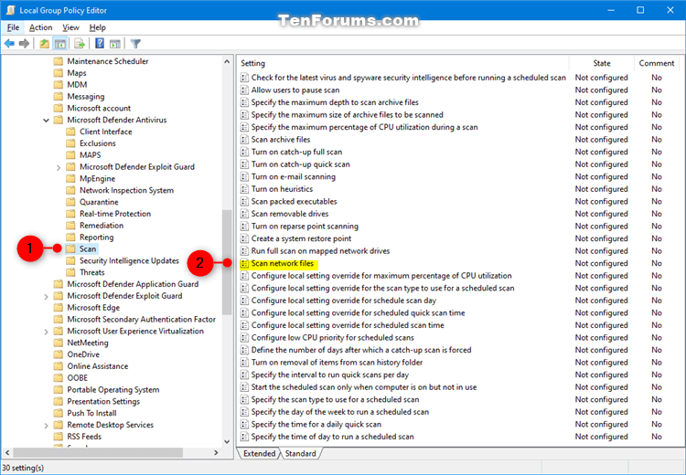Click the Forward arrow toolbar icon

[x=25, y=43]
